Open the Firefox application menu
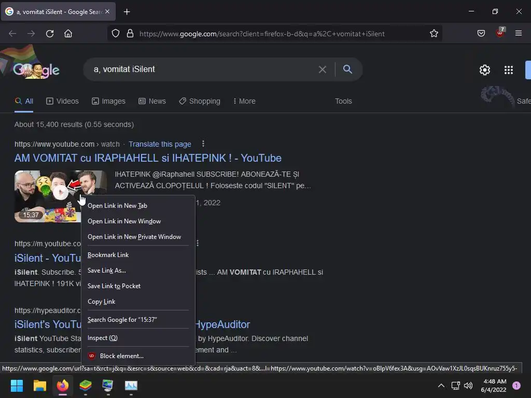531x398 pixels. point(519,33)
